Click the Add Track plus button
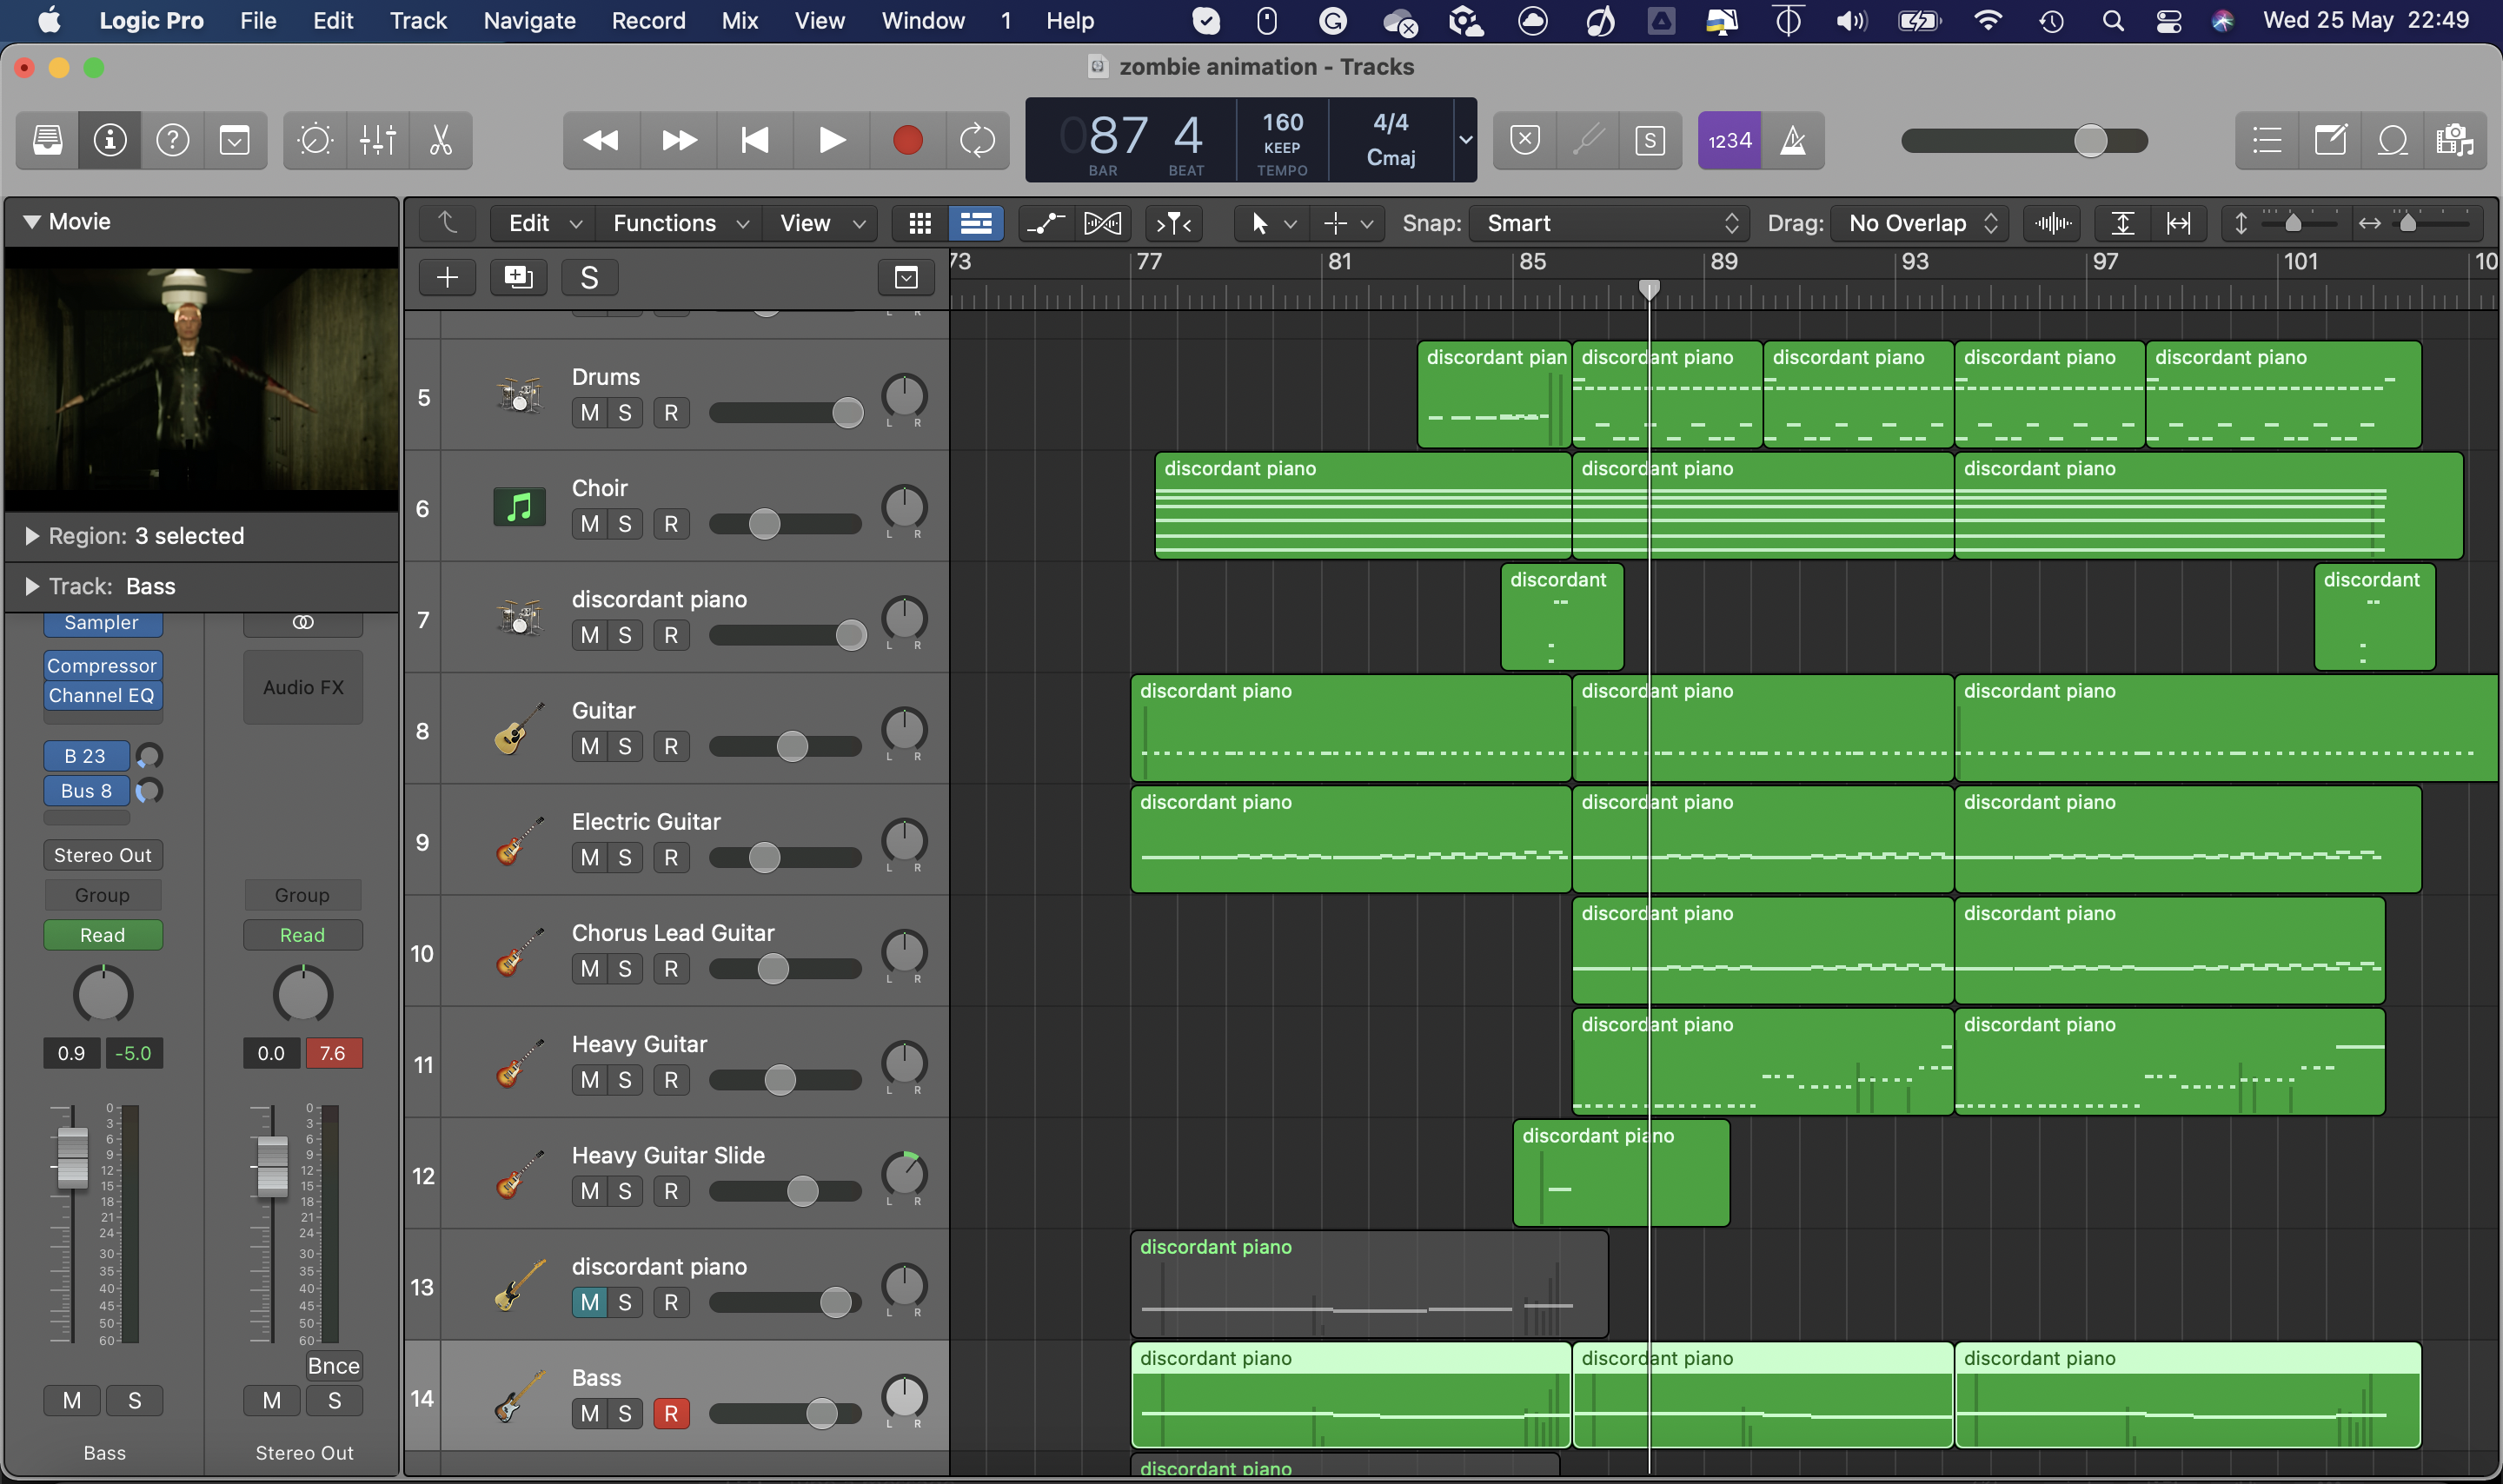Screen dimensions: 2503x1484 [x=447, y=277]
